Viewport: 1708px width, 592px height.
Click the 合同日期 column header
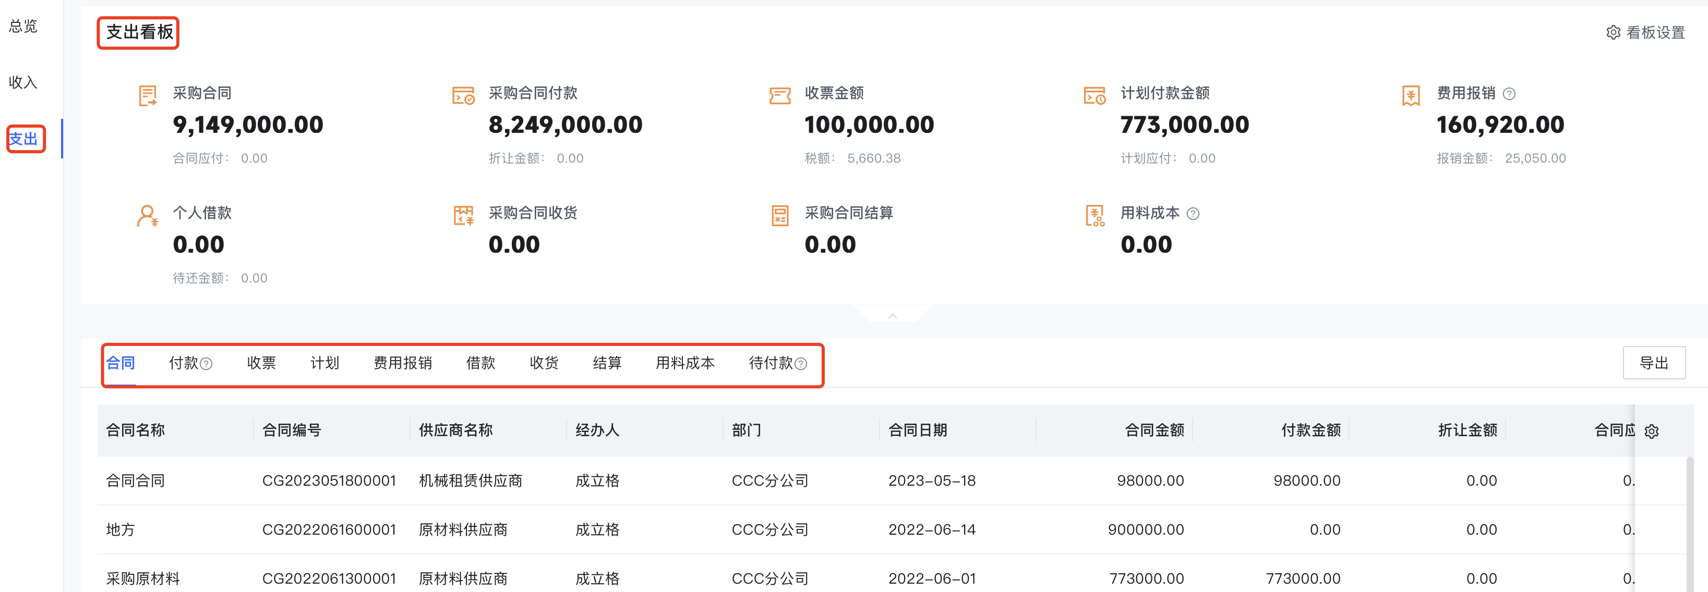918,430
